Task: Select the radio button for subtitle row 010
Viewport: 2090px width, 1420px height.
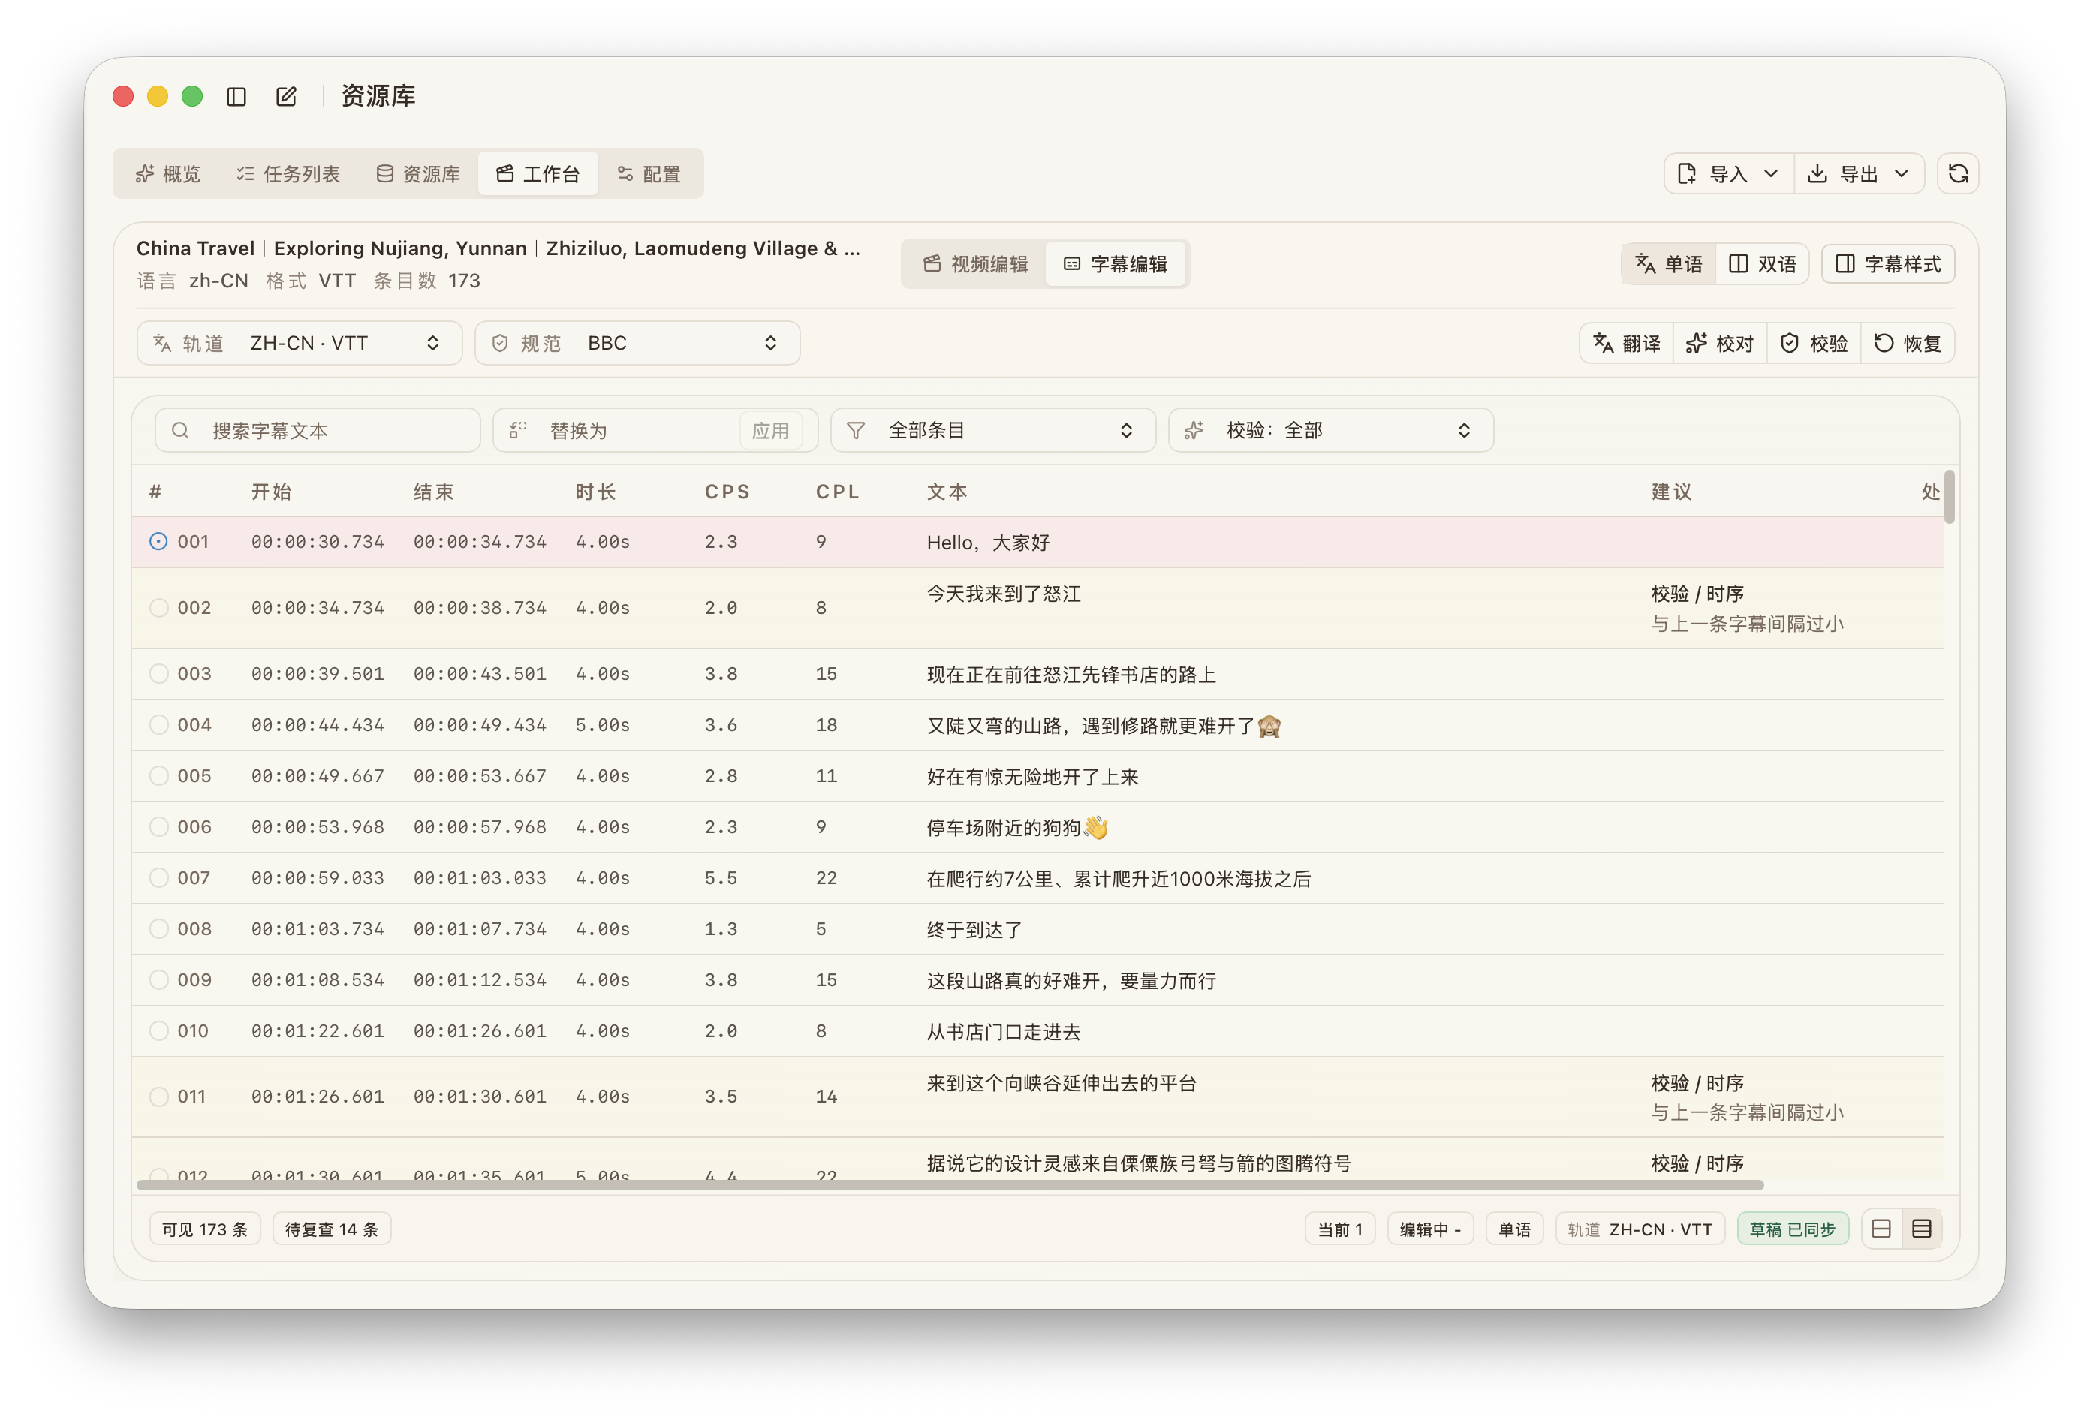Action: point(159,1030)
